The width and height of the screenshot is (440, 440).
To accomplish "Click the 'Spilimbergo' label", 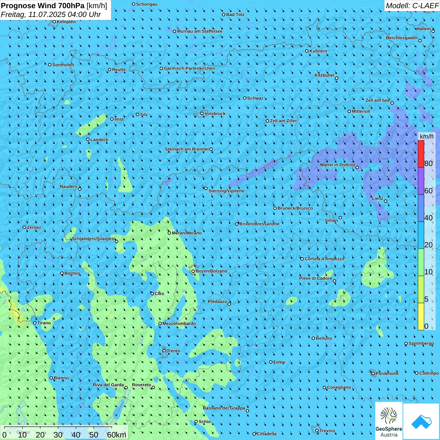I will [421, 343].
